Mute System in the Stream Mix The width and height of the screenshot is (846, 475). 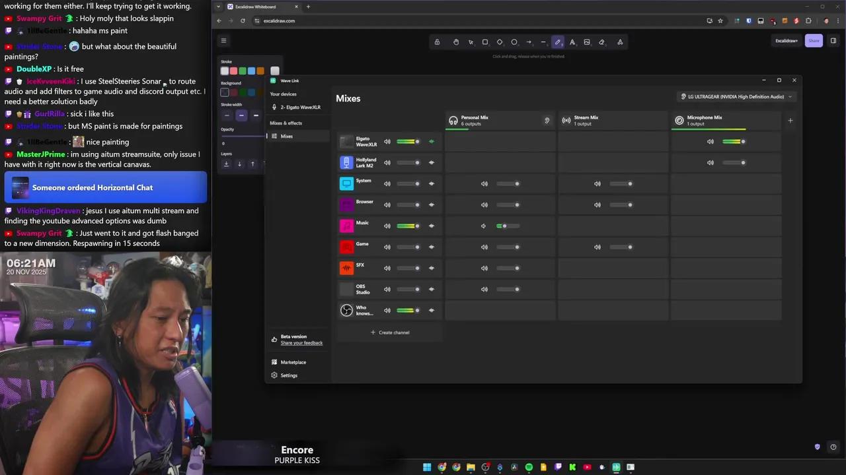point(597,183)
